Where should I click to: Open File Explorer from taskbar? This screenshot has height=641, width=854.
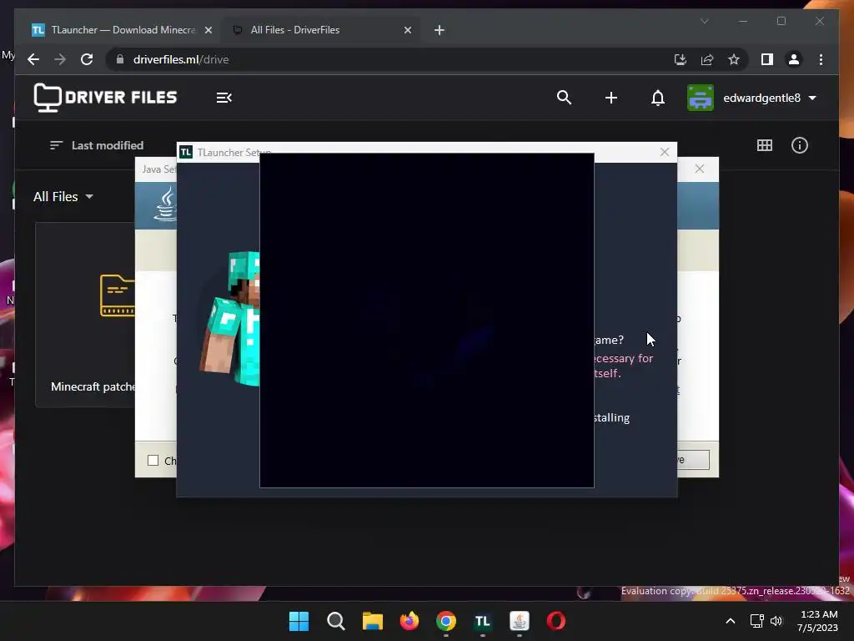(x=373, y=621)
